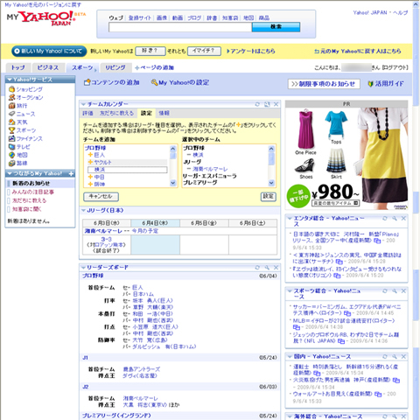This screenshot has height=420, width=420.
Task: Click the plus icon on つながるMy Yahoo! header
Action: pyautogui.click(x=71, y=174)
